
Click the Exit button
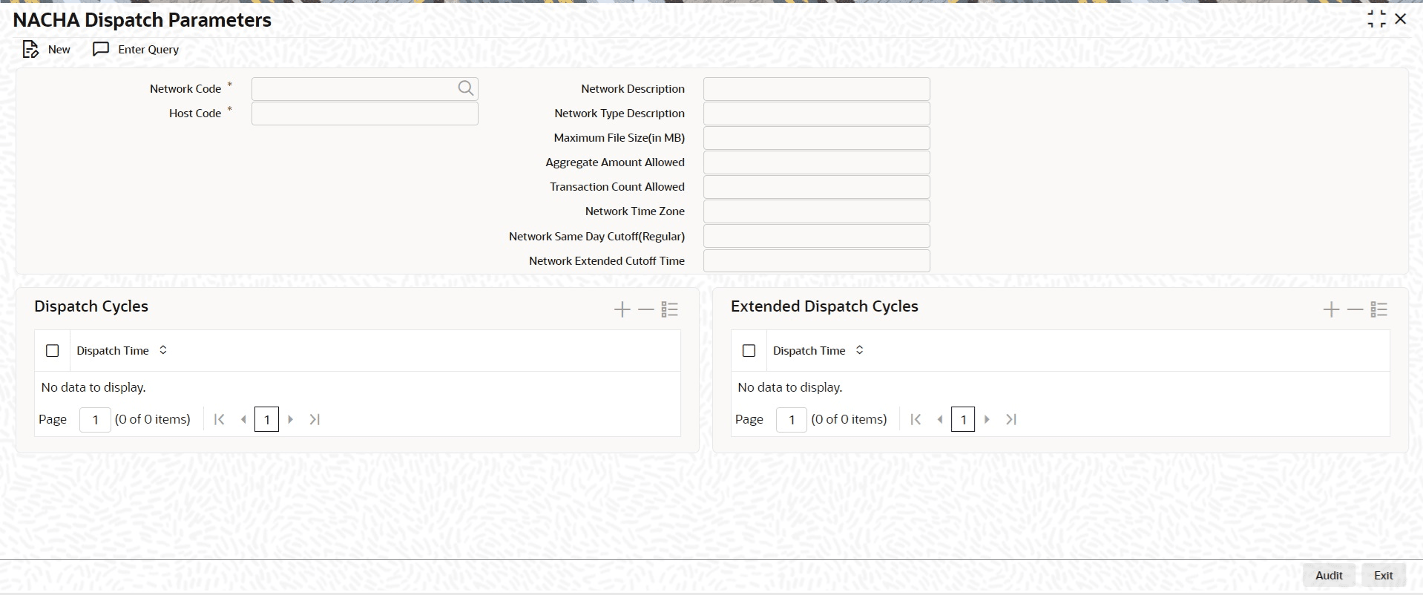pos(1383,576)
